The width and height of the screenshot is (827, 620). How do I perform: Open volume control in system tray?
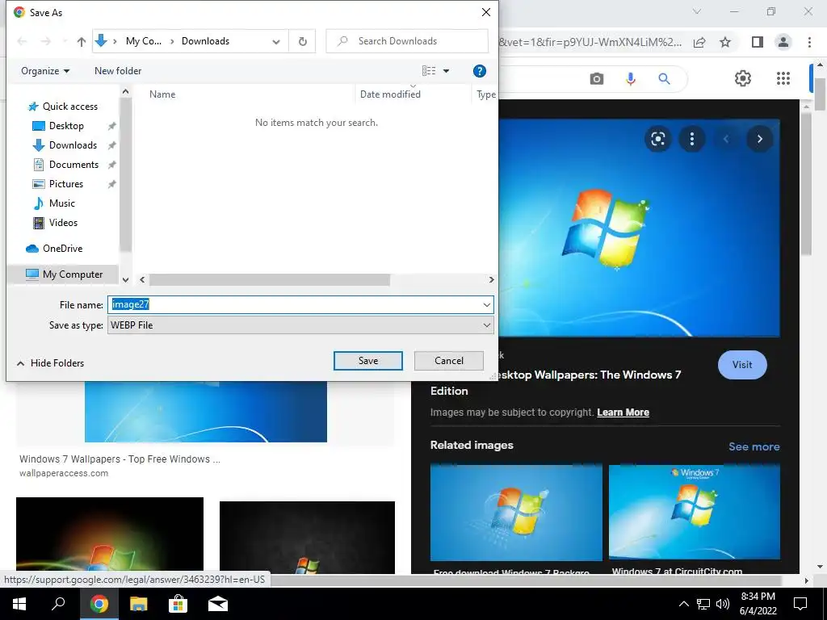pyautogui.click(x=723, y=604)
